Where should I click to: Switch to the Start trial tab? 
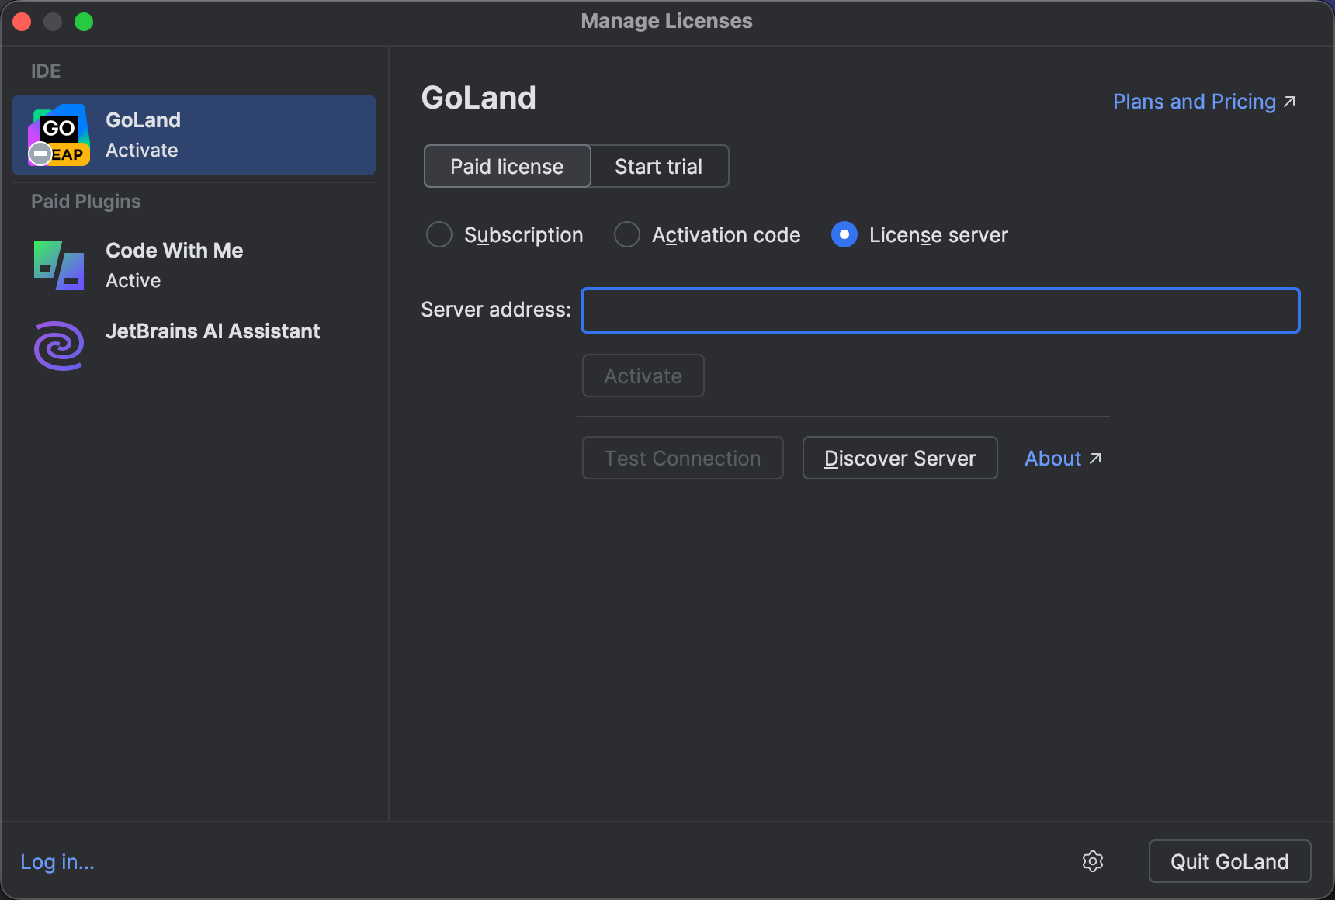tap(658, 166)
